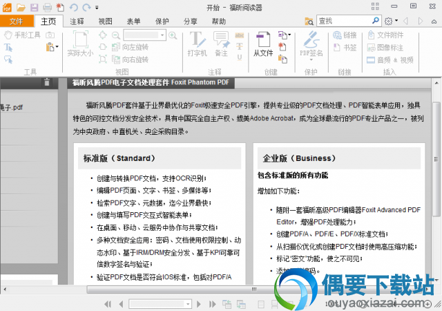Click the 企业版（Business） heading
Image resolution: width=442 pixels, height=311 pixels.
(299, 158)
